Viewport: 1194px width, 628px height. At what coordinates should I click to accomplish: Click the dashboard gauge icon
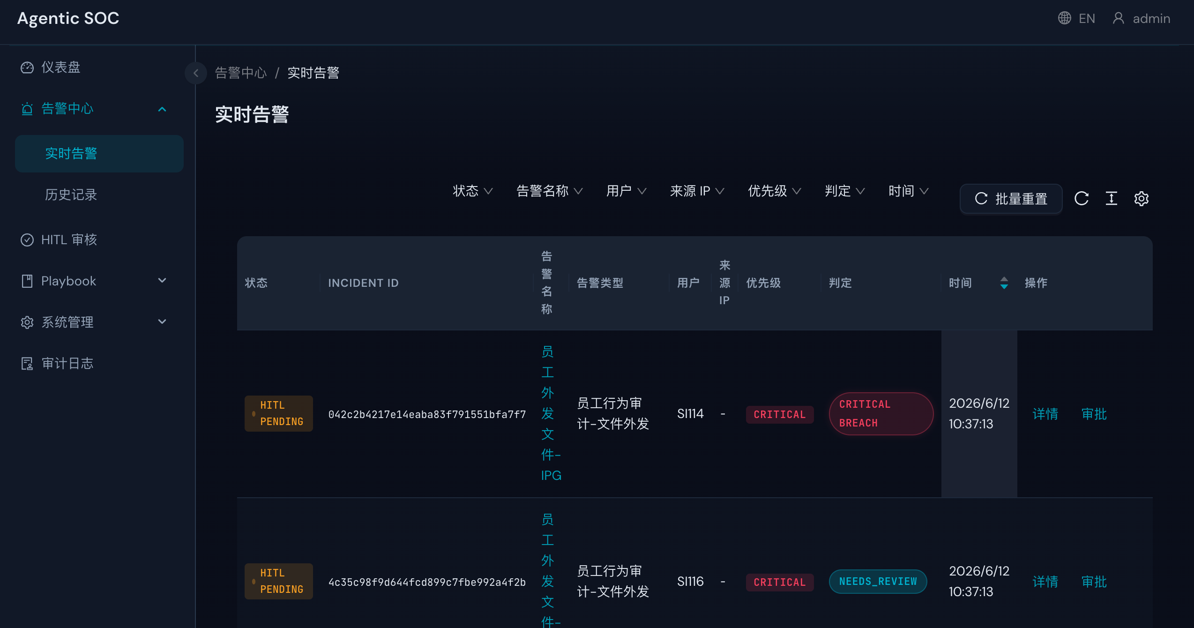point(27,67)
